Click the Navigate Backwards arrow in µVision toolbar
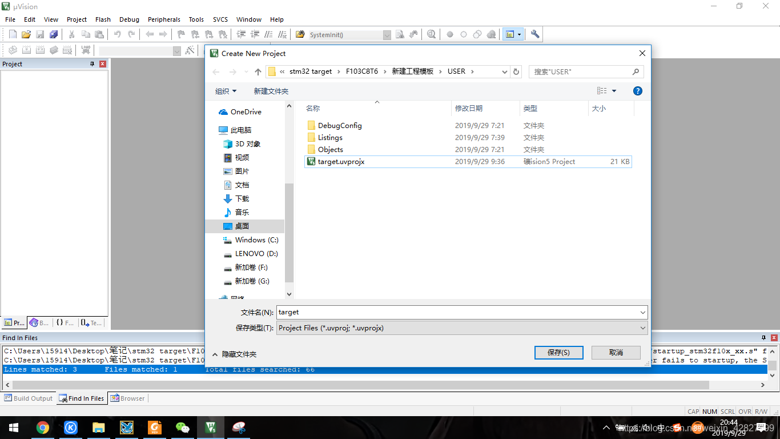This screenshot has height=439, width=780. pos(150,34)
